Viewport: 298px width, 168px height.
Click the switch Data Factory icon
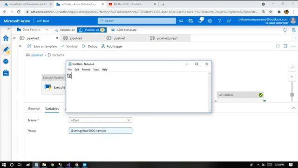(190, 21)
